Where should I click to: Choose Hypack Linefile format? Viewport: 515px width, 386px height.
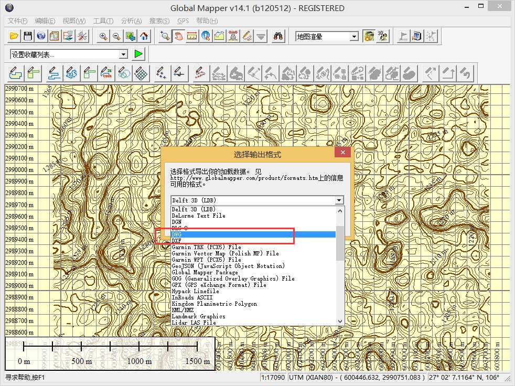pos(253,291)
